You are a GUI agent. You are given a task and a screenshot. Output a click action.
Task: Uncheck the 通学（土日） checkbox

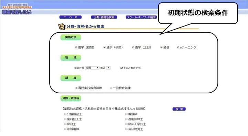133,47
